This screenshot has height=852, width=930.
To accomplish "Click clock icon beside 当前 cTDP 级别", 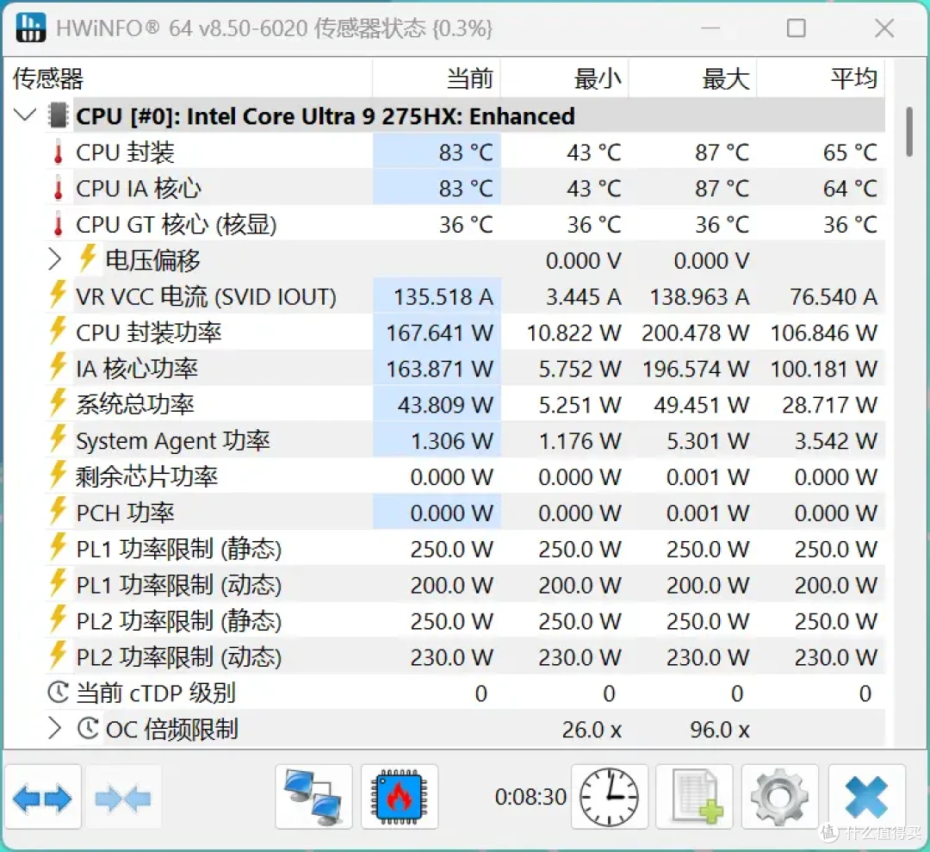I will (59, 693).
